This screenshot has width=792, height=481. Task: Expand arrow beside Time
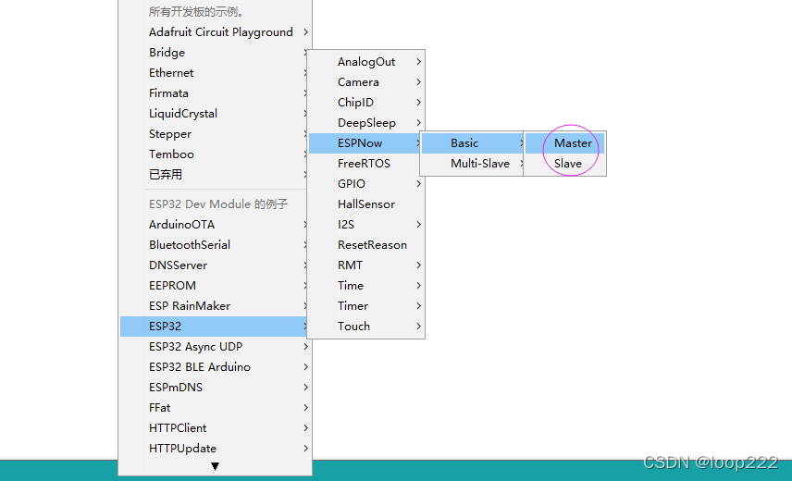click(x=419, y=286)
